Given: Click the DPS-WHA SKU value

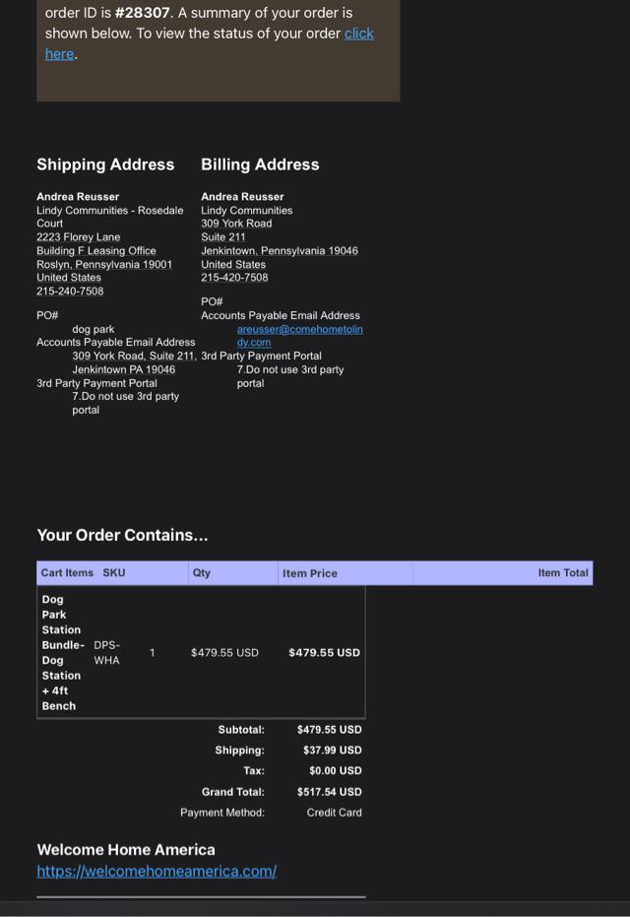Looking at the screenshot, I should point(106,652).
